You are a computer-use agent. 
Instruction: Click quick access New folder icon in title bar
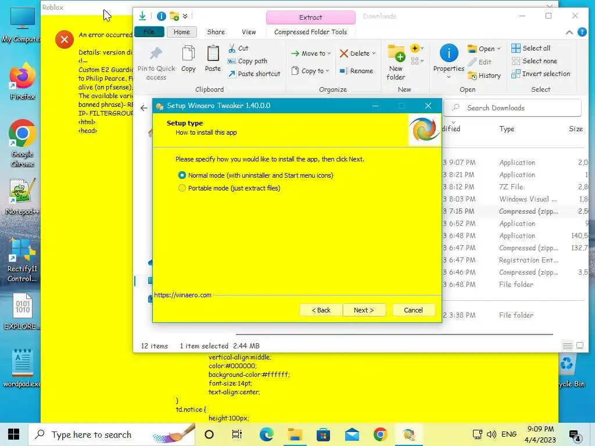(174, 16)
